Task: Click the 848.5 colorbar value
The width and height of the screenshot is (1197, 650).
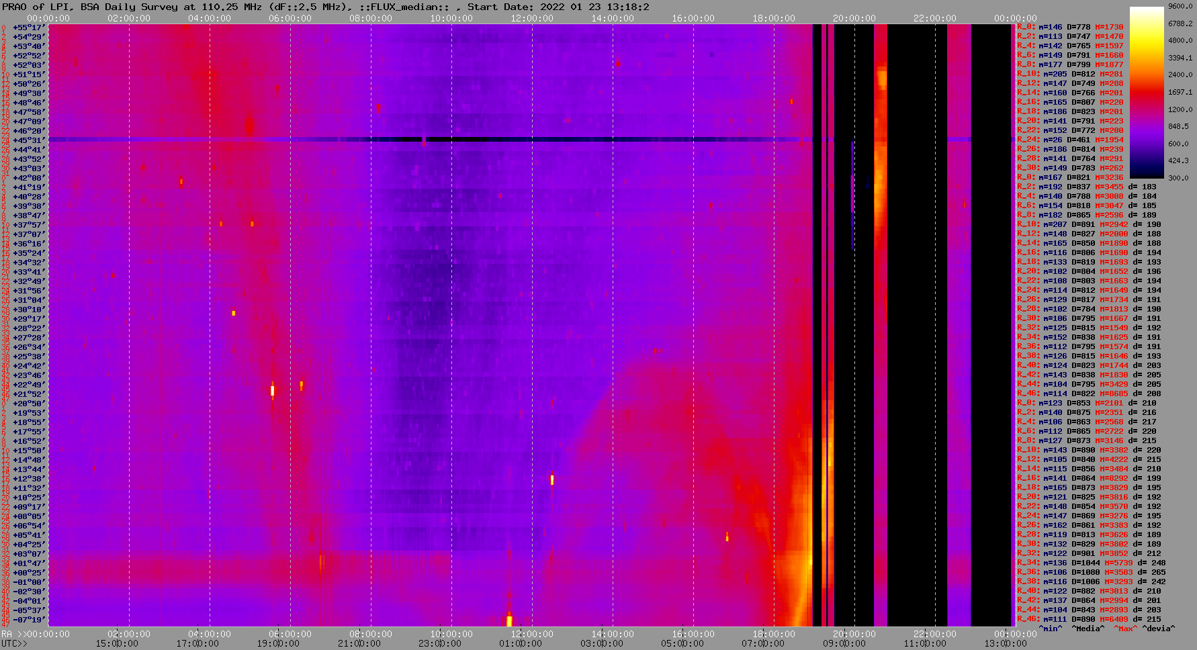Action: pyautogui.click(x=1180, y=126)
